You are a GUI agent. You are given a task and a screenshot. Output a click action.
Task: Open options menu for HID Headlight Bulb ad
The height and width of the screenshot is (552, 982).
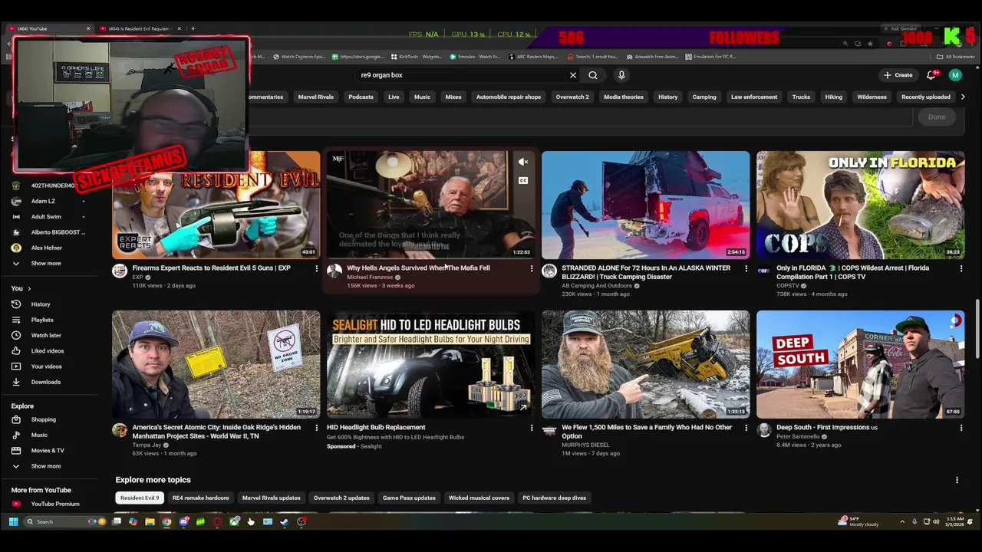click(x=531, y=428)
